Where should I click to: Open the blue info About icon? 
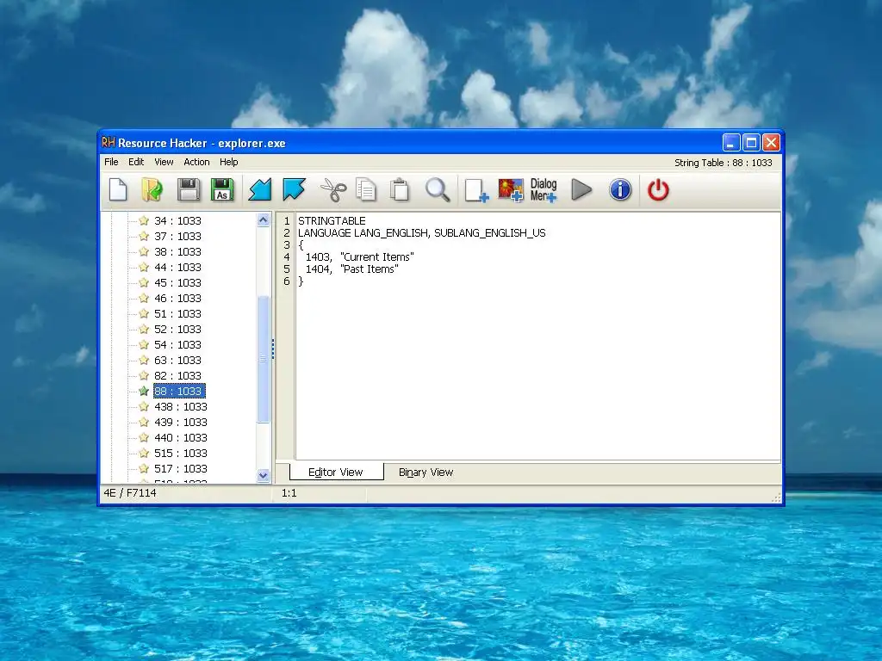[x=620, y=189]
